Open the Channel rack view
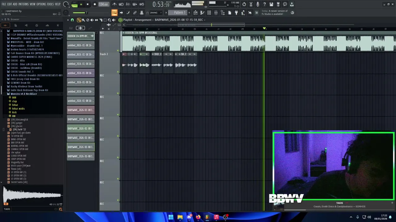 coord(209,13)
